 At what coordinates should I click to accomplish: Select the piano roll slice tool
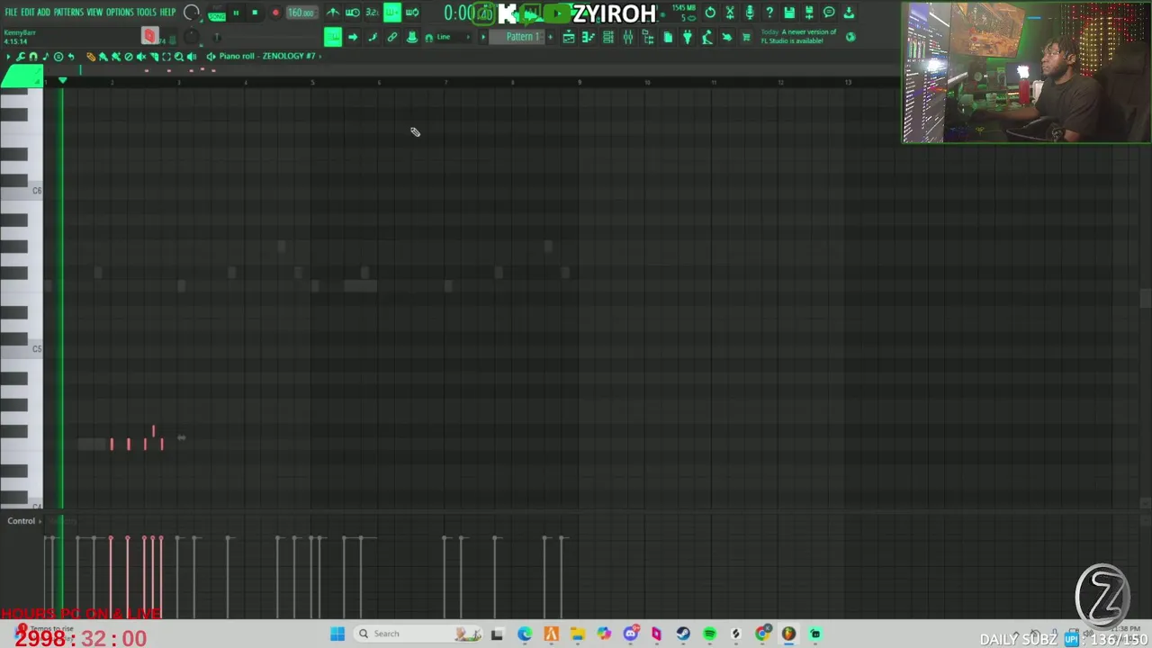(154, 56)
